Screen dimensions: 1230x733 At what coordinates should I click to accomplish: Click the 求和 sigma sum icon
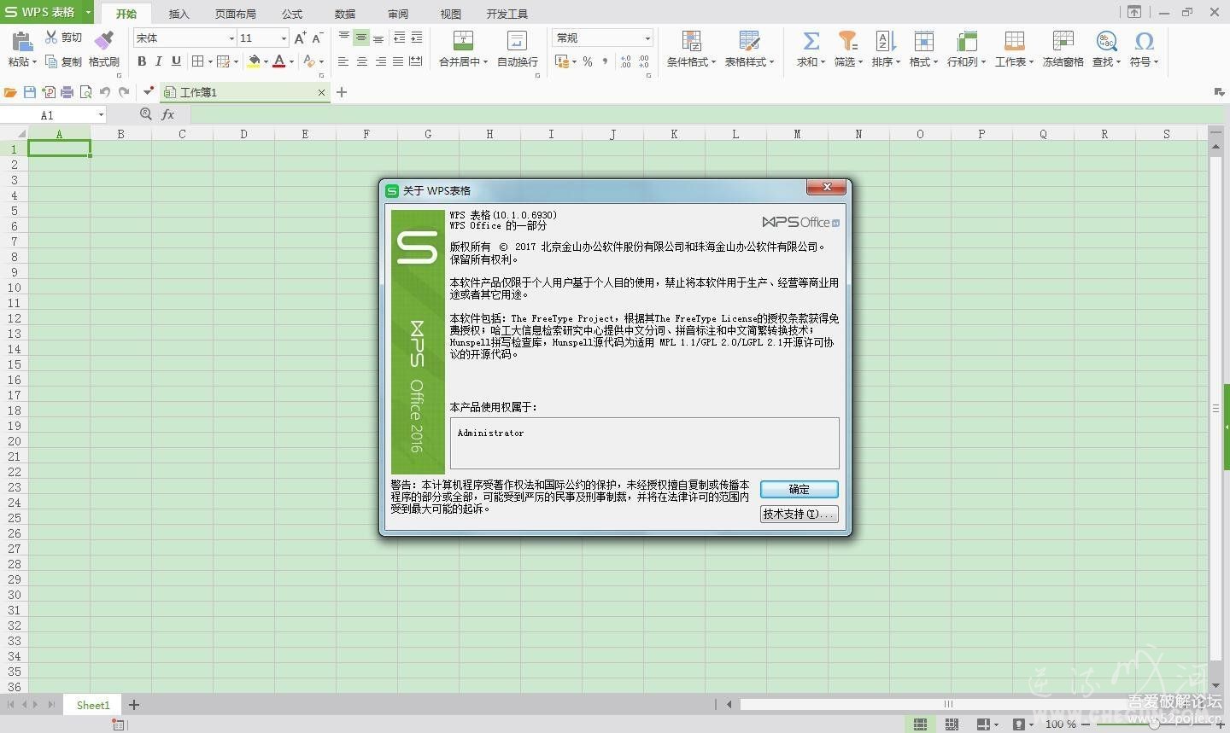811,40
